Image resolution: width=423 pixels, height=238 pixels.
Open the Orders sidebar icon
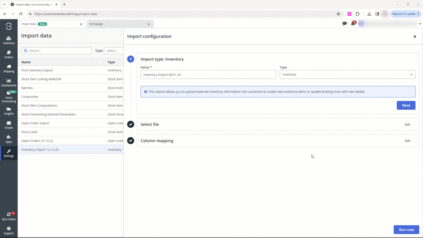(9, 54)
